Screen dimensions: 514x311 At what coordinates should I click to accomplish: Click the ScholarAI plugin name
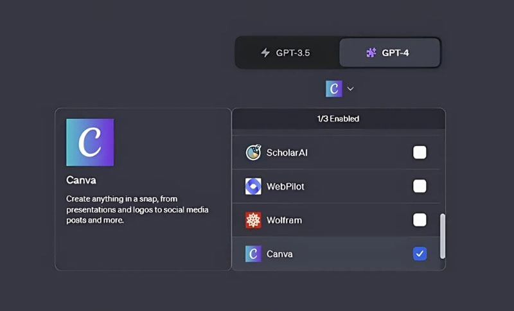[x=287, y=152]
